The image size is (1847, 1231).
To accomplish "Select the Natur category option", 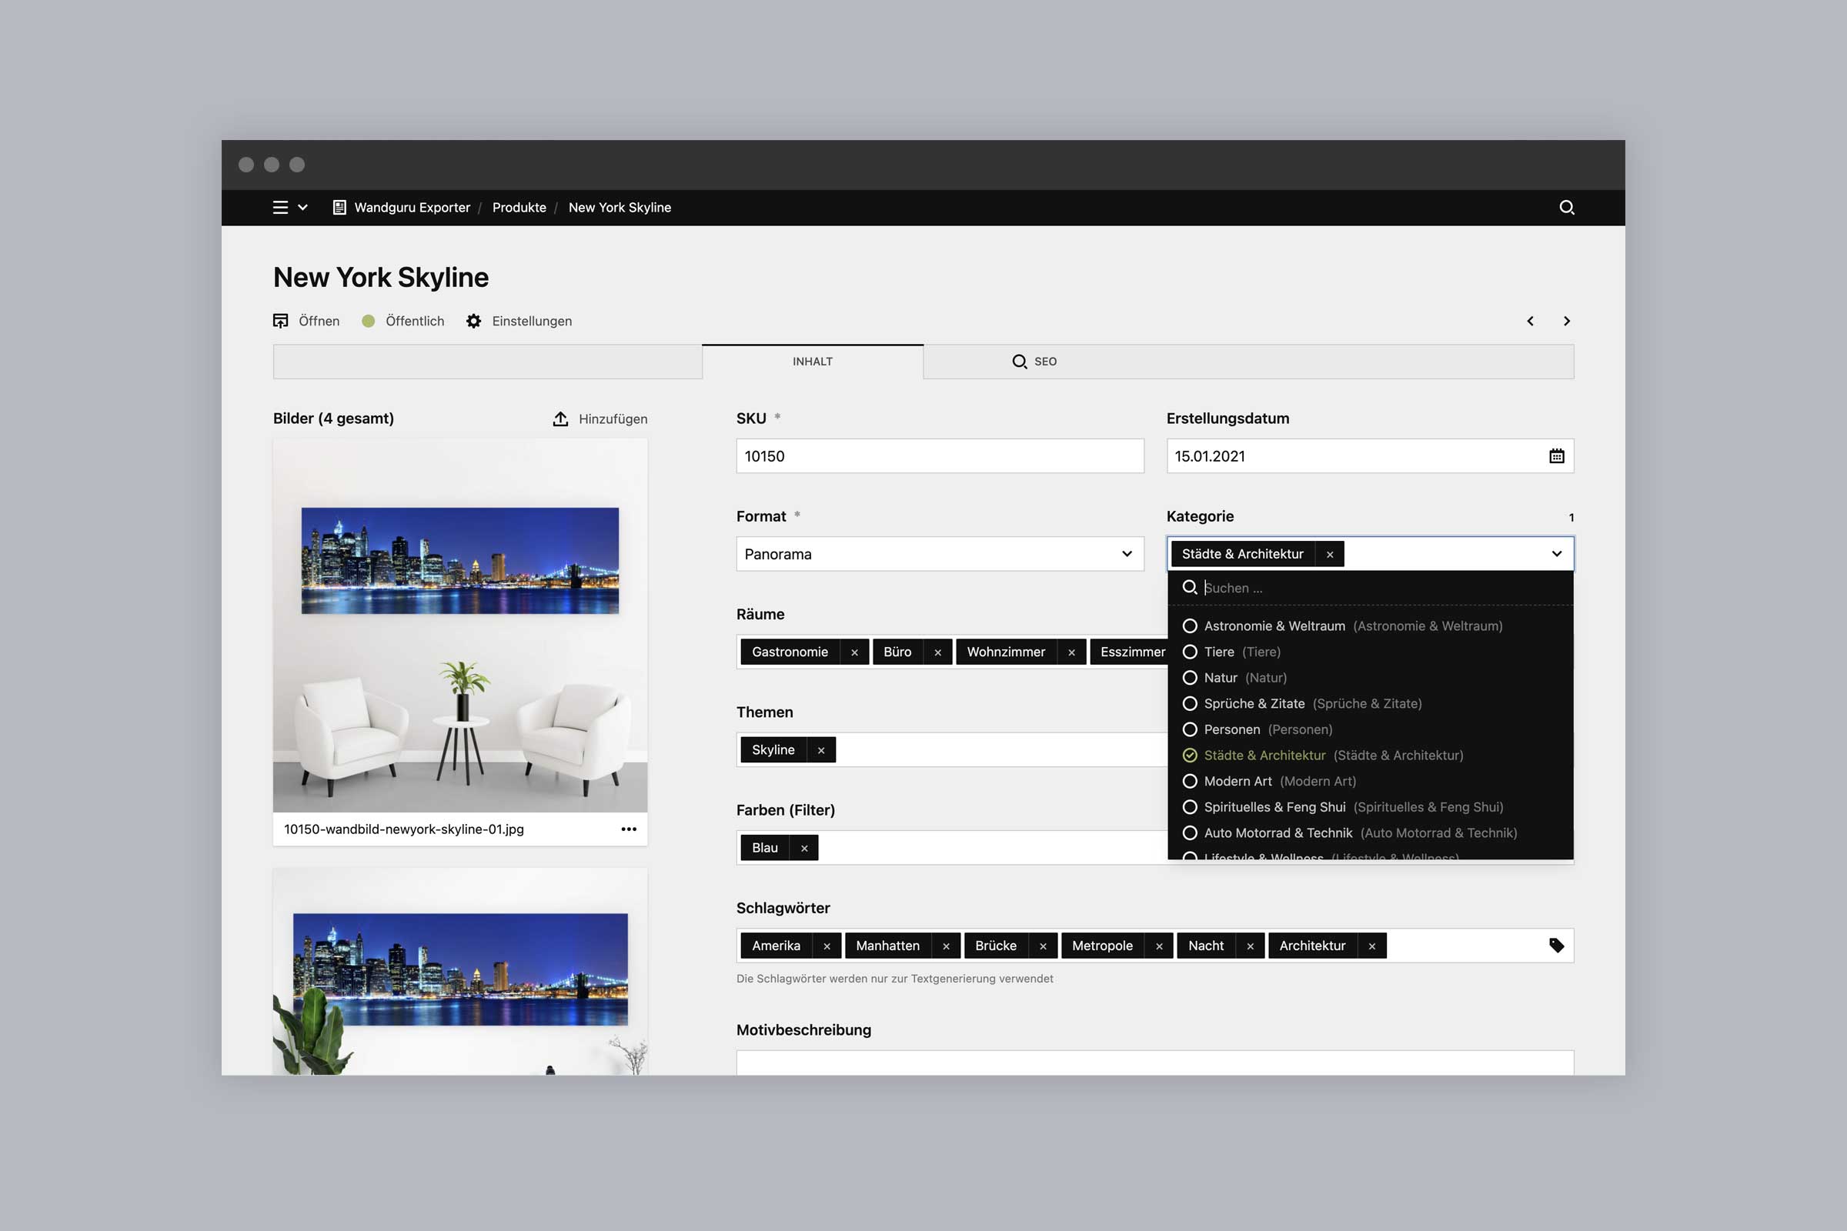I will (x=1220, y=678).
